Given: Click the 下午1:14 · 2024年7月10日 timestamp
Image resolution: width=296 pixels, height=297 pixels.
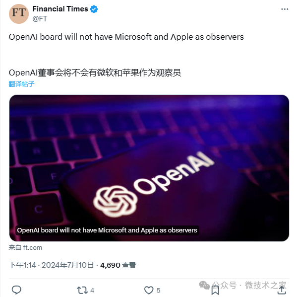Looking at the screenshot, I should [x=51, y=265].
